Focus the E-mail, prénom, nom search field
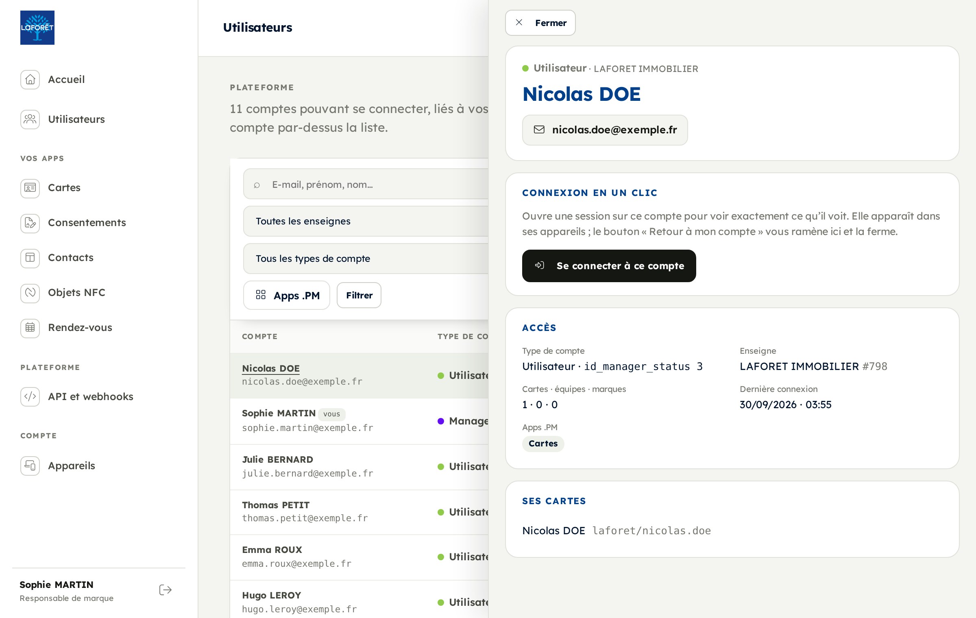Screen dimensions: 976x618 tap(366, 184)
